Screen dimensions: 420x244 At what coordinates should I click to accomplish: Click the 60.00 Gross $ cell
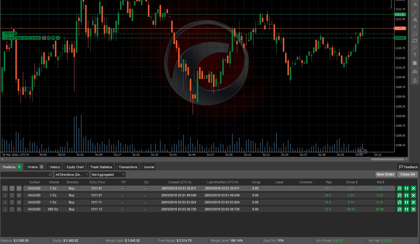tap(351, 209)
